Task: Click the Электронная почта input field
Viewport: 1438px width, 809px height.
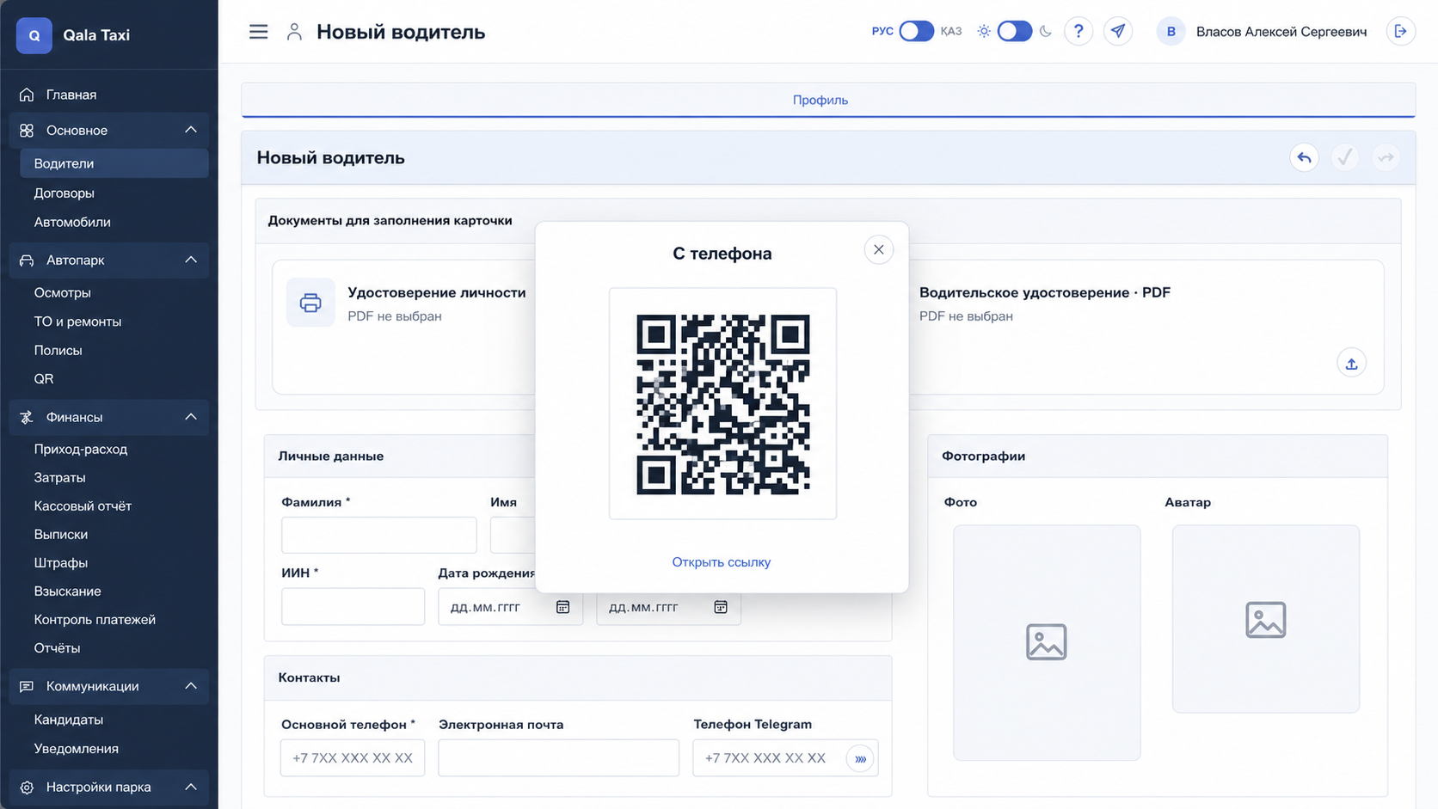Action: 558,758
